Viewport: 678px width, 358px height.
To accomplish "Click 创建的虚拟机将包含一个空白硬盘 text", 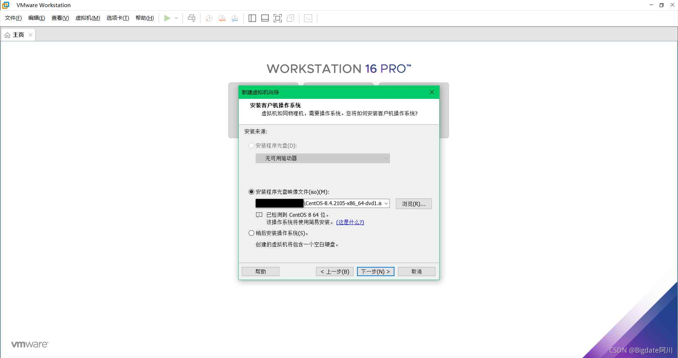I will [x=297, y=244].
